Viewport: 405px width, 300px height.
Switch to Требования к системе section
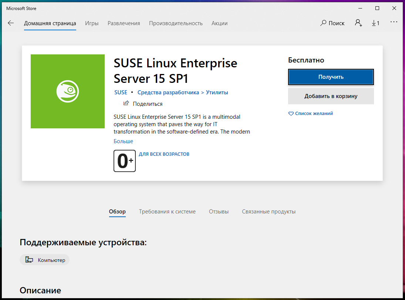[167, 212]
